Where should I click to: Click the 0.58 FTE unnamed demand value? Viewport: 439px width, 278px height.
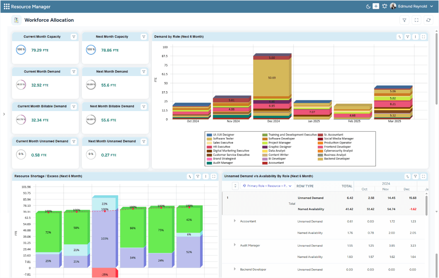(39, 155)
